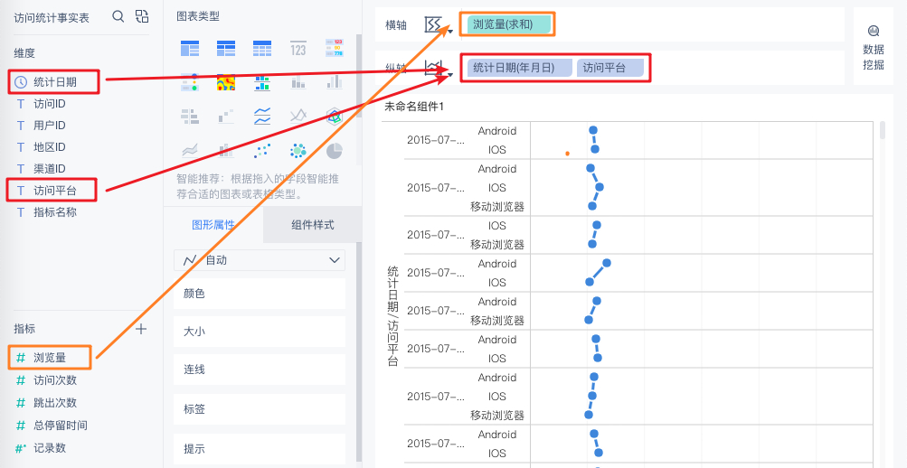Click the 访问统计事实表 table name

coord(52,18)
